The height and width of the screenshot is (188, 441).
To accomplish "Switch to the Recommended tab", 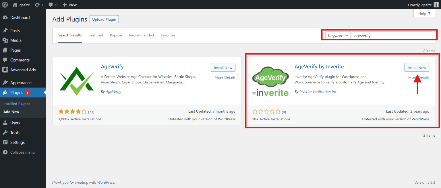I will click(142, 35).
